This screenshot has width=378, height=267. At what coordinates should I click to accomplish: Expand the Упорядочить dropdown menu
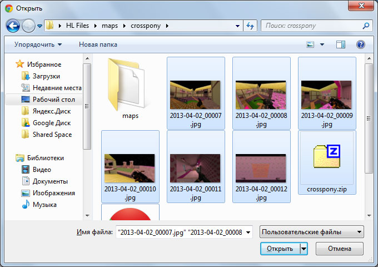(x=38, y=44)
